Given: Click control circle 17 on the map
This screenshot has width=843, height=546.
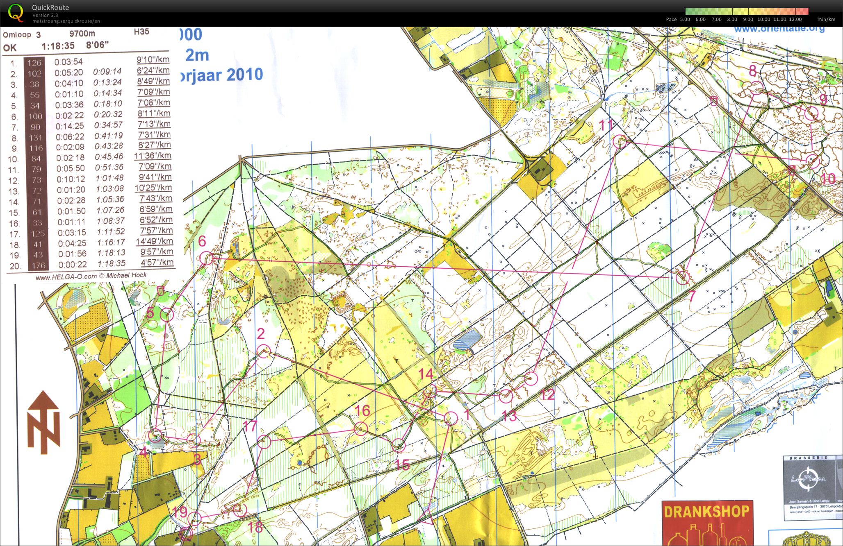Looking at the screenshot, I should click(x=264, y=442).
